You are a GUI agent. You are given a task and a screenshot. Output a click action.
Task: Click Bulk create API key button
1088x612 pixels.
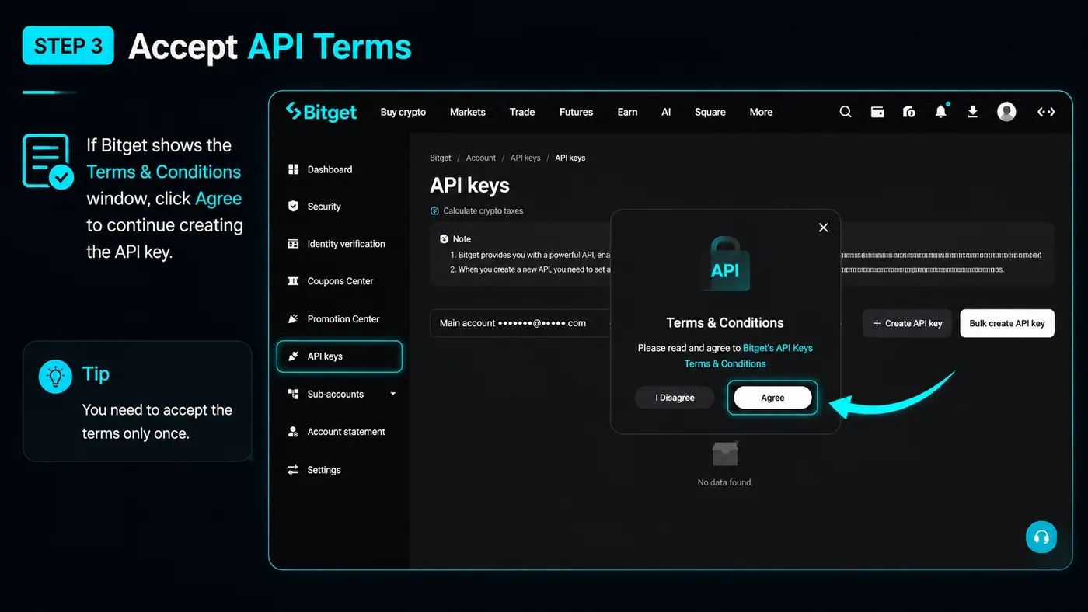[1007, 323]
